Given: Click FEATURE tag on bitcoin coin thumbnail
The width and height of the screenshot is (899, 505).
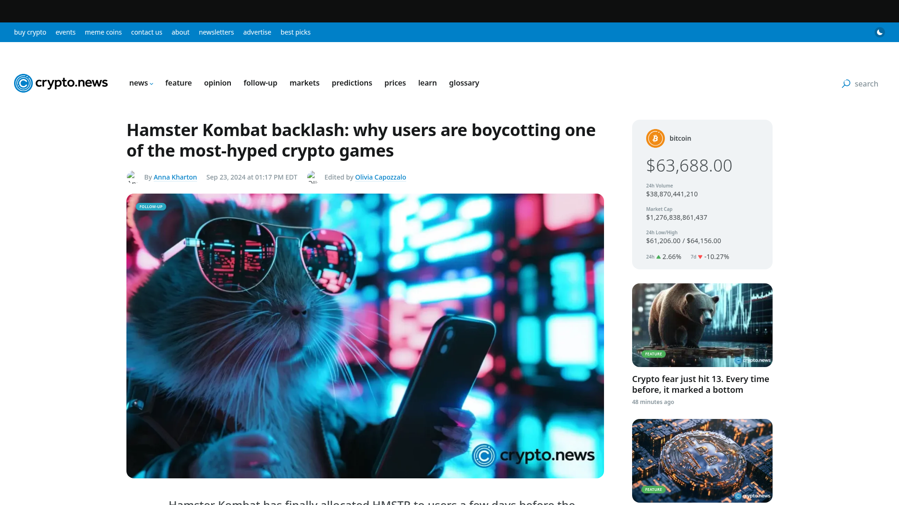Looking at the screenshot, I should tap(654, 490).
